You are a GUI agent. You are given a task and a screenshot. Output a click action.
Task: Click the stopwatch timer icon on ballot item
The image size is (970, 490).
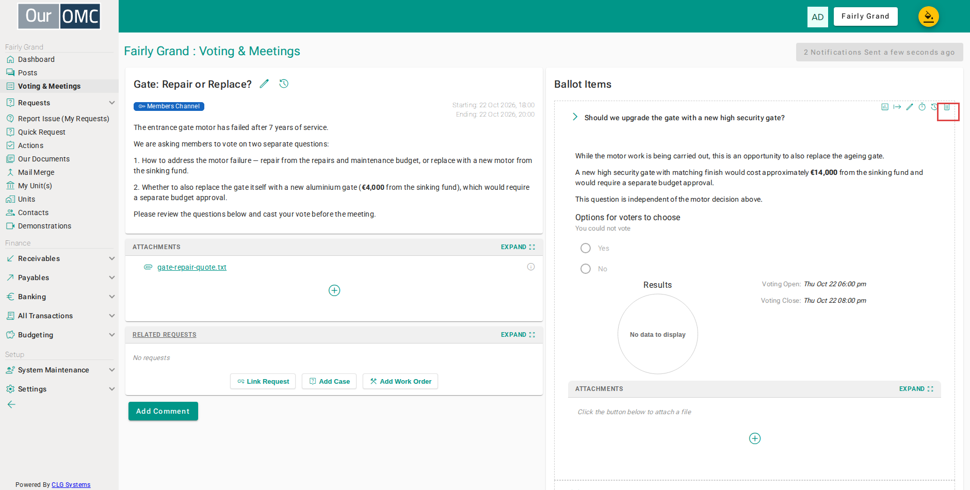[x=922, y=107]
